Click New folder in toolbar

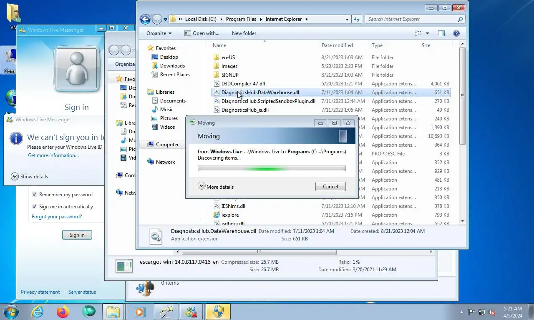(244, 33)
